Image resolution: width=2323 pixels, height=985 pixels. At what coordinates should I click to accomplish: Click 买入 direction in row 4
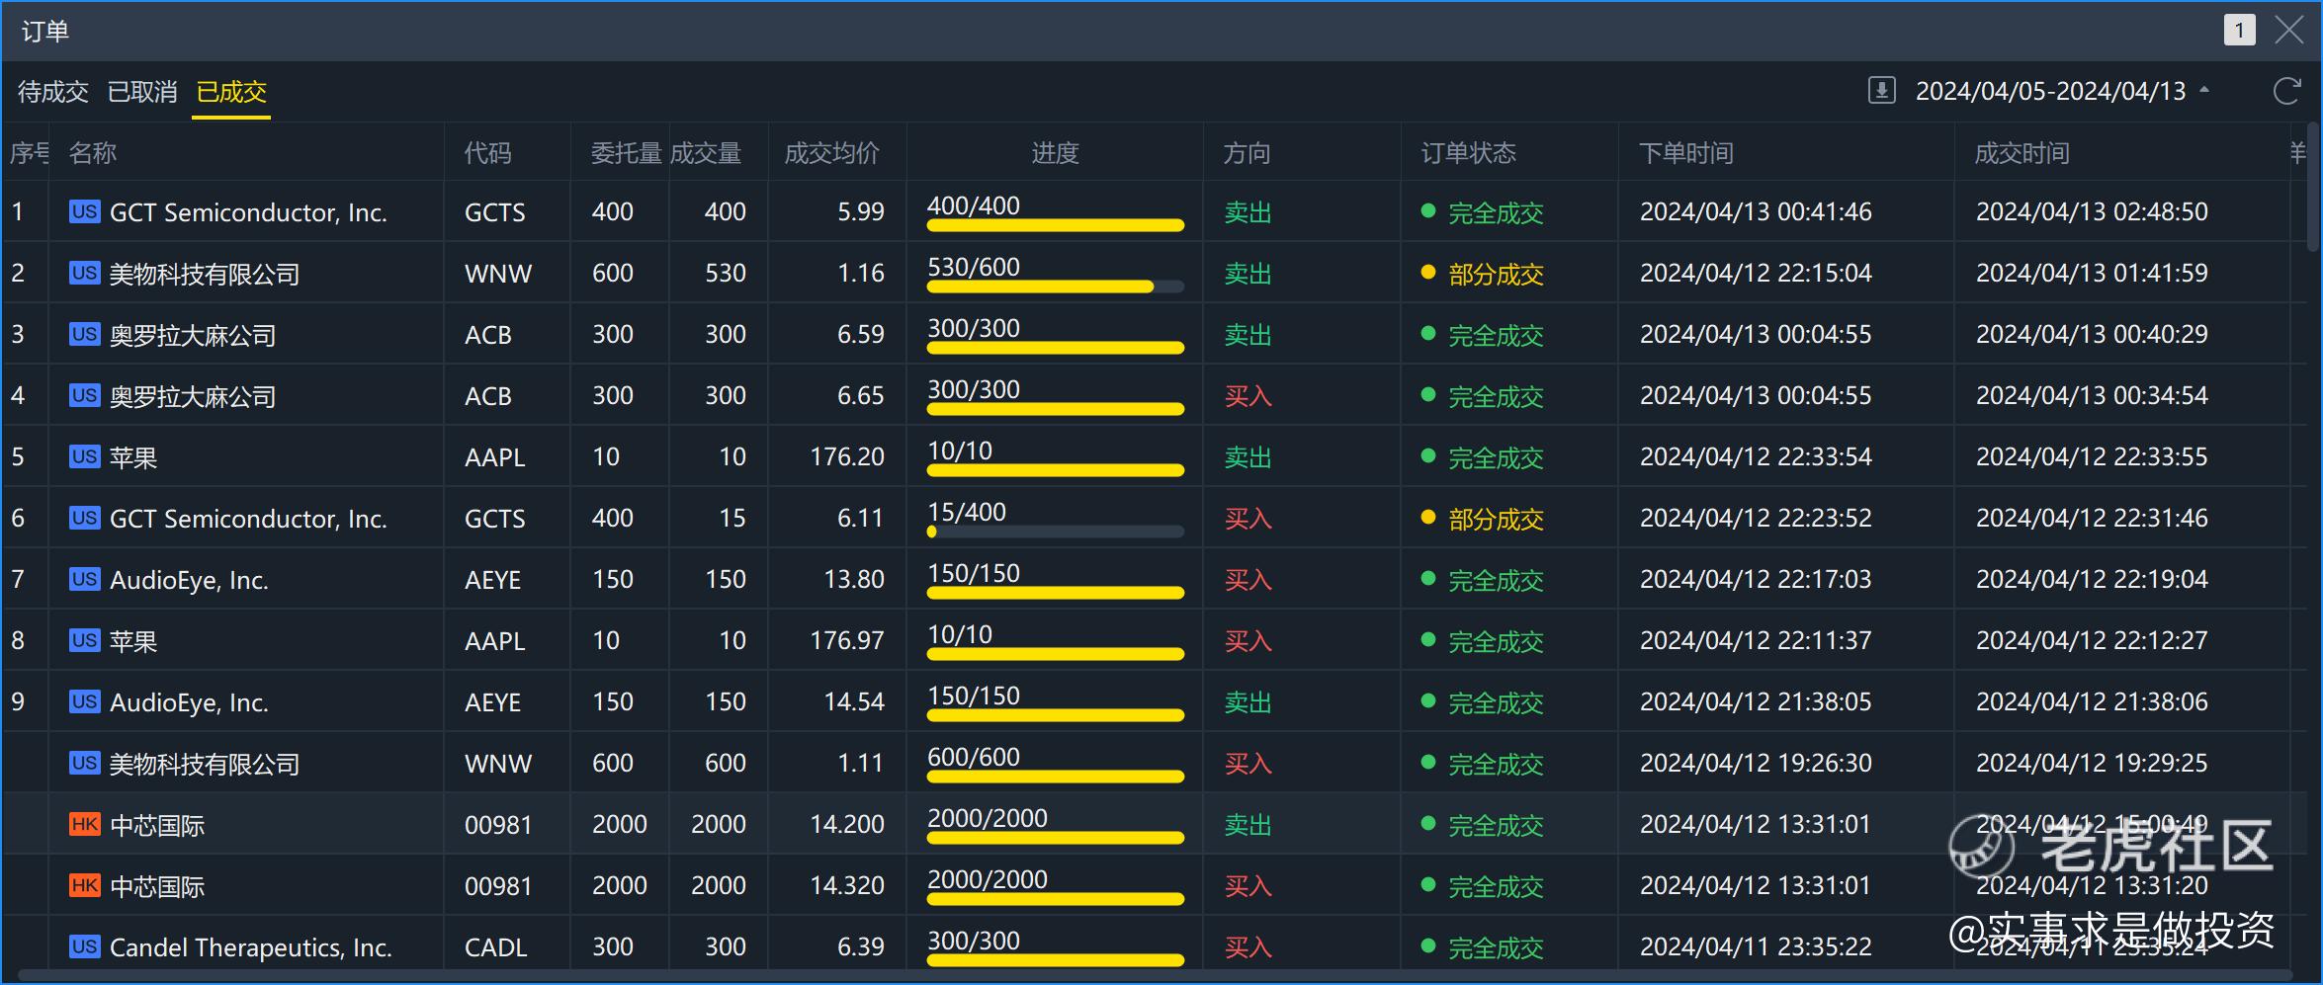[1248, 396]
